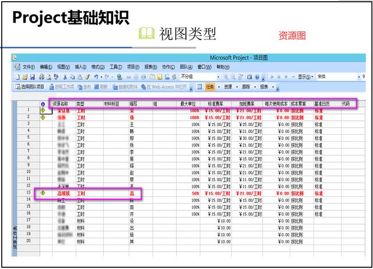Click the Show Subtasks plus icon

(x=286, y=77)
